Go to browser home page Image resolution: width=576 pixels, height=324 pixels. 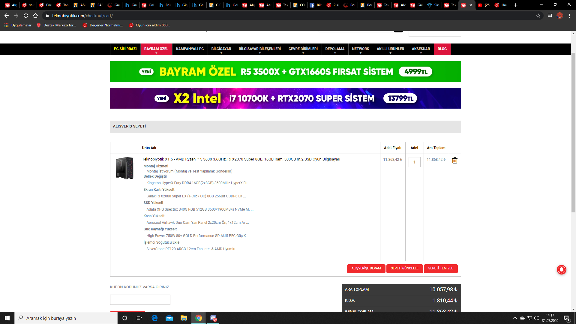[35, 16]
